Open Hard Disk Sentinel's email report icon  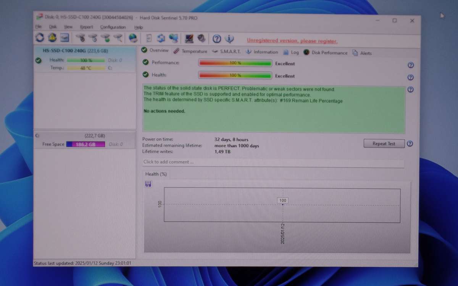[x=65, y=38]
